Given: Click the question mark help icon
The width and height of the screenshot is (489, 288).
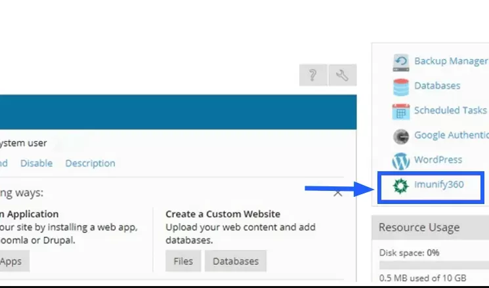Looking at the screenshot, I should coord(312,75).
